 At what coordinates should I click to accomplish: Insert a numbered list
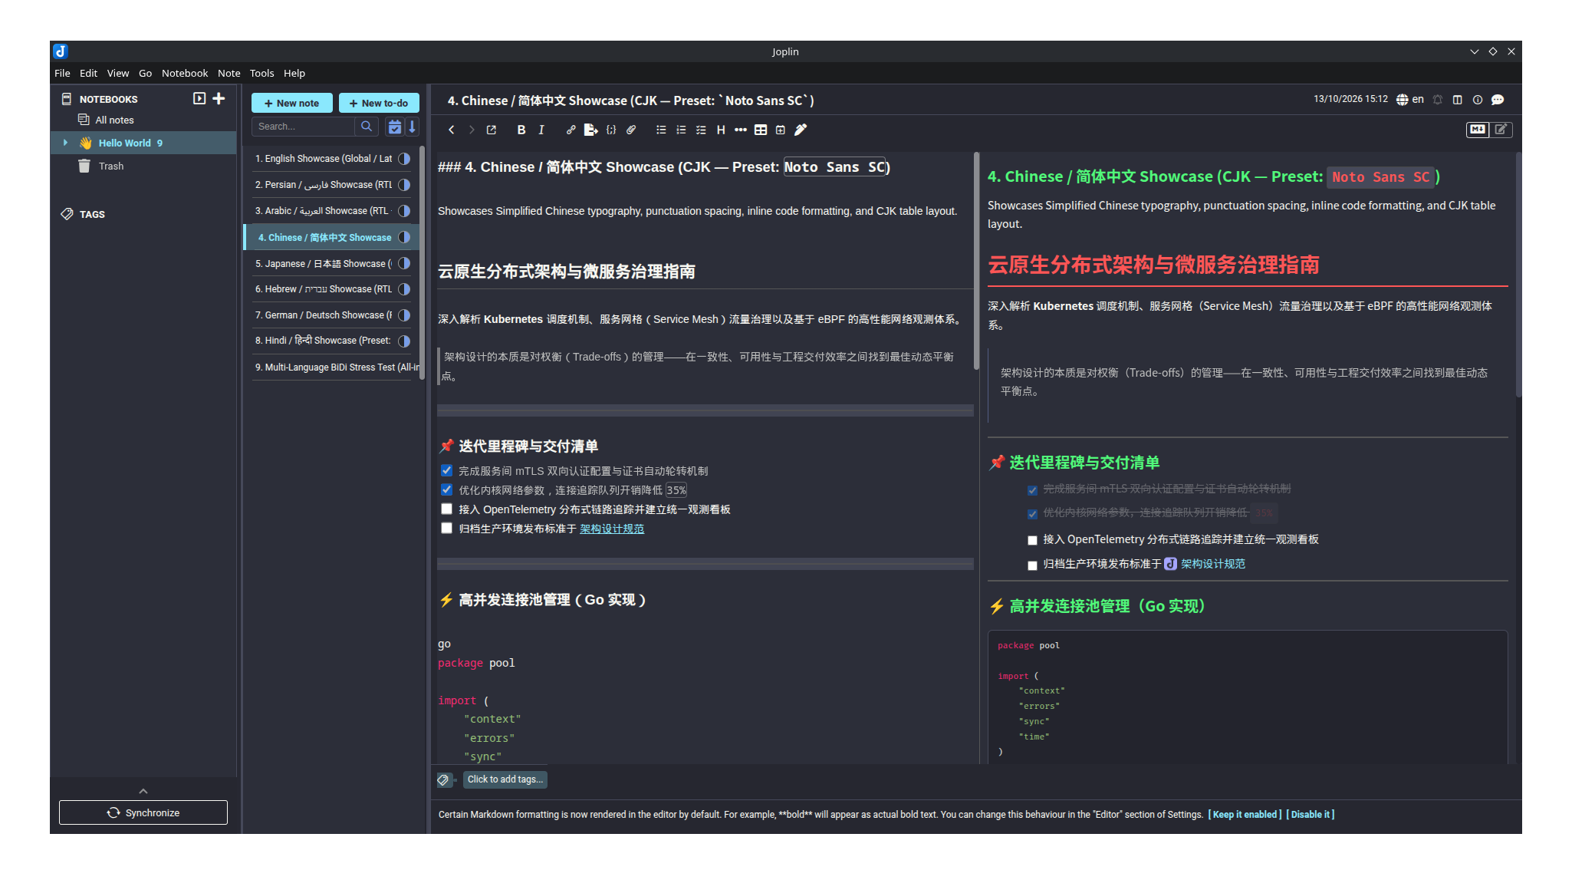click(x=681, y=130)
